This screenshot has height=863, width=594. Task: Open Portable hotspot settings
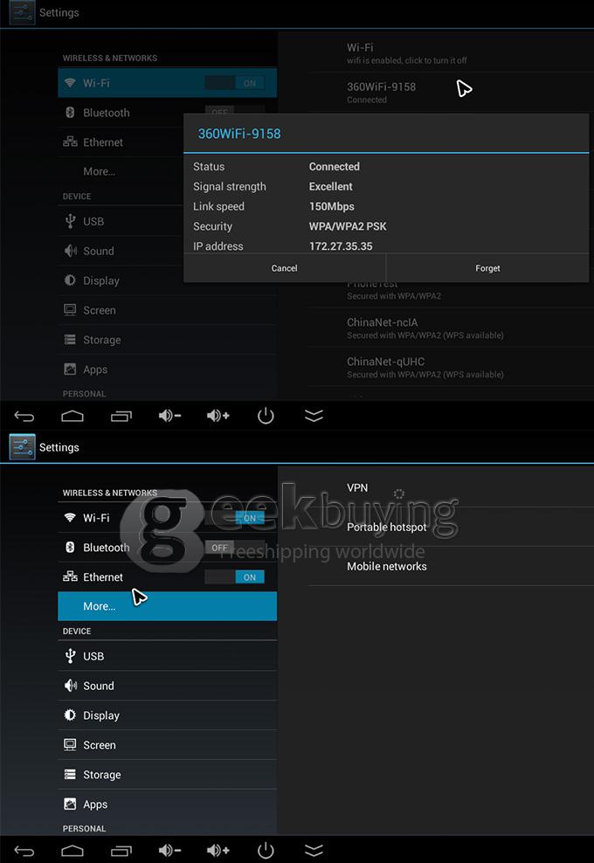[451, 527]
